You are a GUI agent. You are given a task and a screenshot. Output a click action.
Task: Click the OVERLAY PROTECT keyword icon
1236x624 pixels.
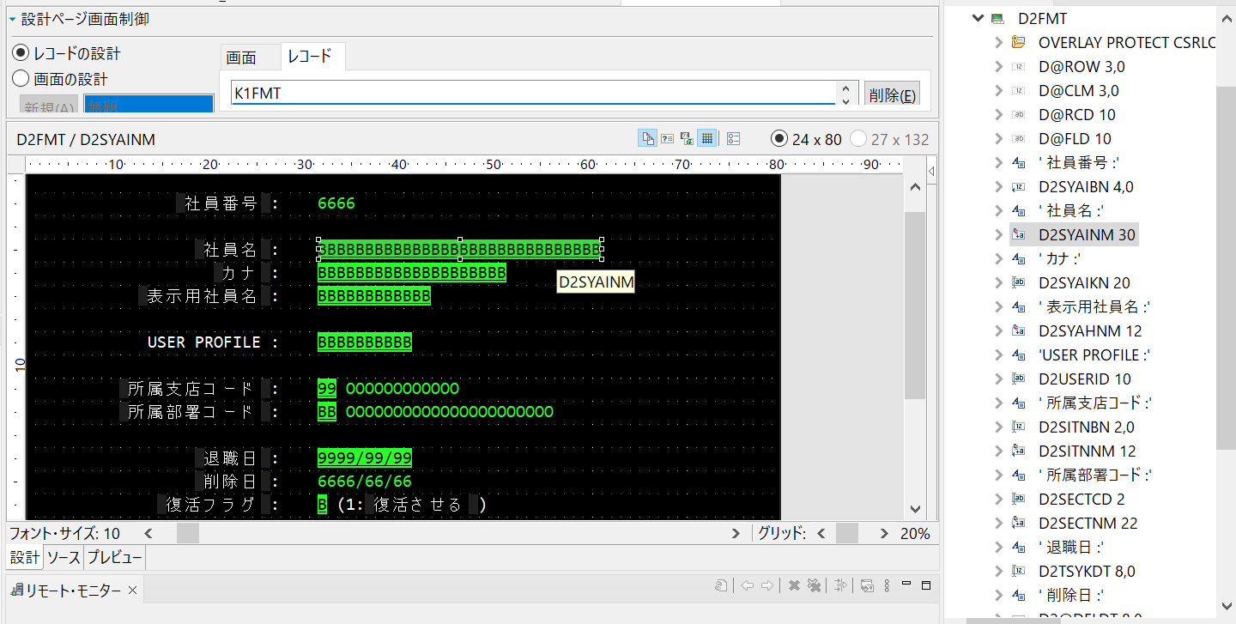pos(1019,42)
